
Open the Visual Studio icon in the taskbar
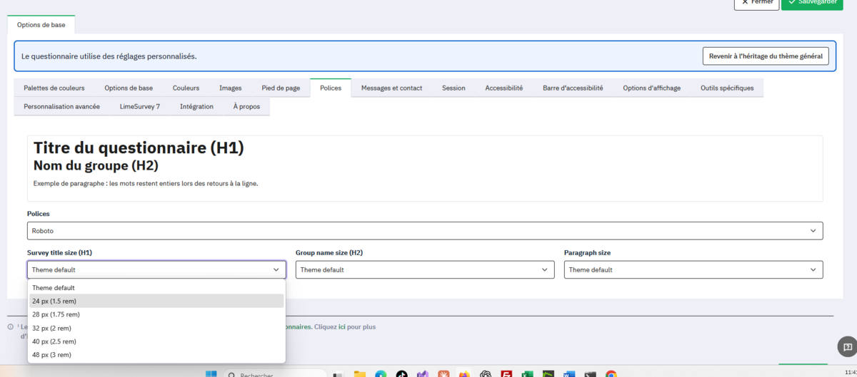[422, 374]
